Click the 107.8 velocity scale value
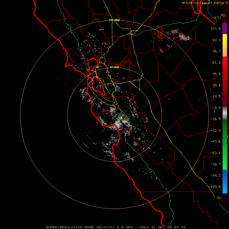This screenshot has height=229, width=229. 216,28
